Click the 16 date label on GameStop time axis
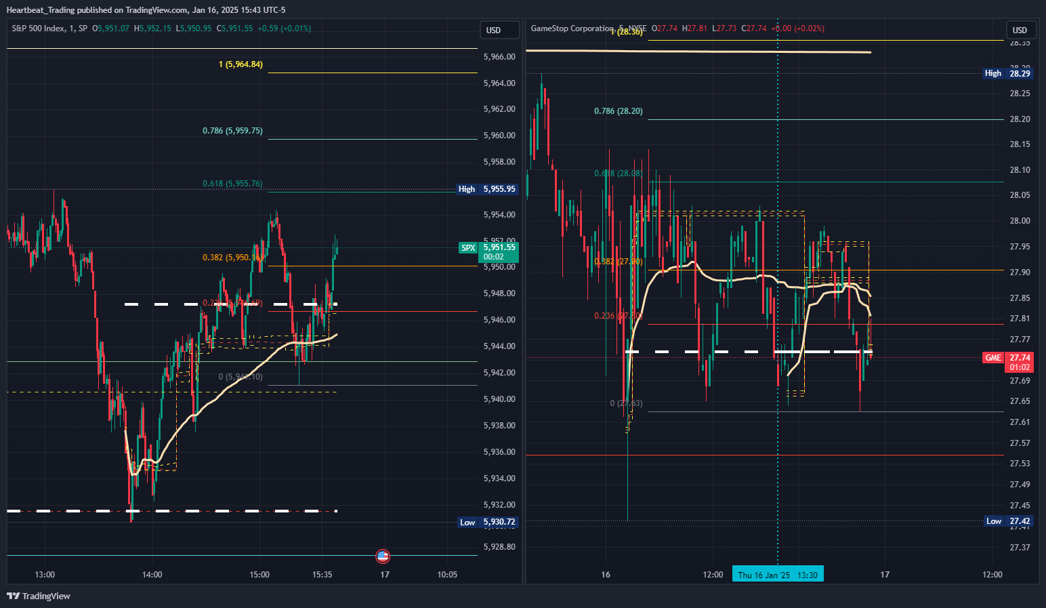1046x608 pixels. coord(606,575)
